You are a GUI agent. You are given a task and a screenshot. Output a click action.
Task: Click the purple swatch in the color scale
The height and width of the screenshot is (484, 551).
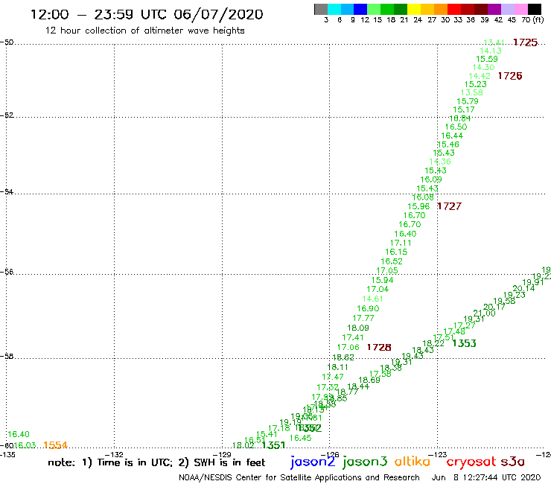point(494,9)
